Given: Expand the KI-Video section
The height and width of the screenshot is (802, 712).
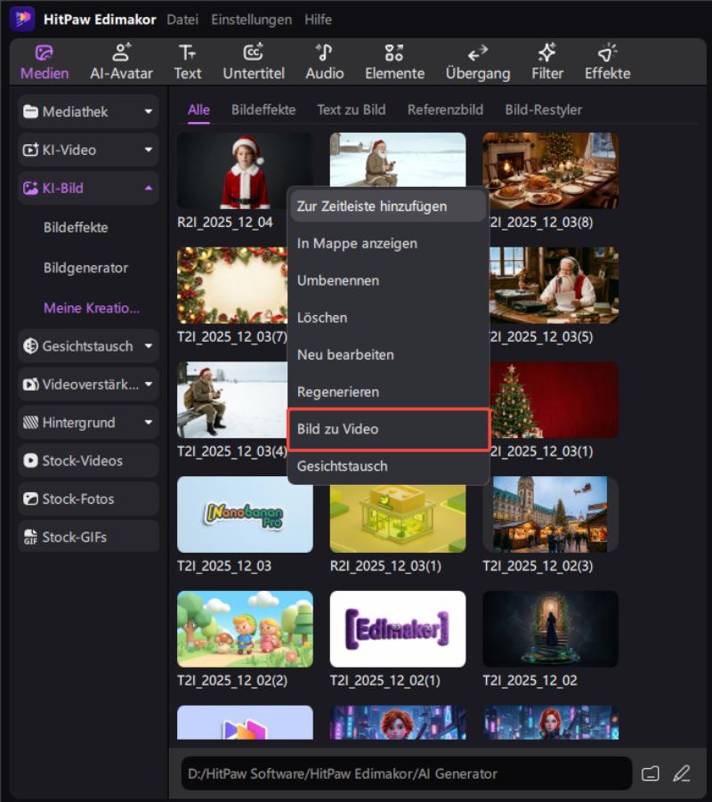Looking at the screenshot, I should tap(88, 150).
